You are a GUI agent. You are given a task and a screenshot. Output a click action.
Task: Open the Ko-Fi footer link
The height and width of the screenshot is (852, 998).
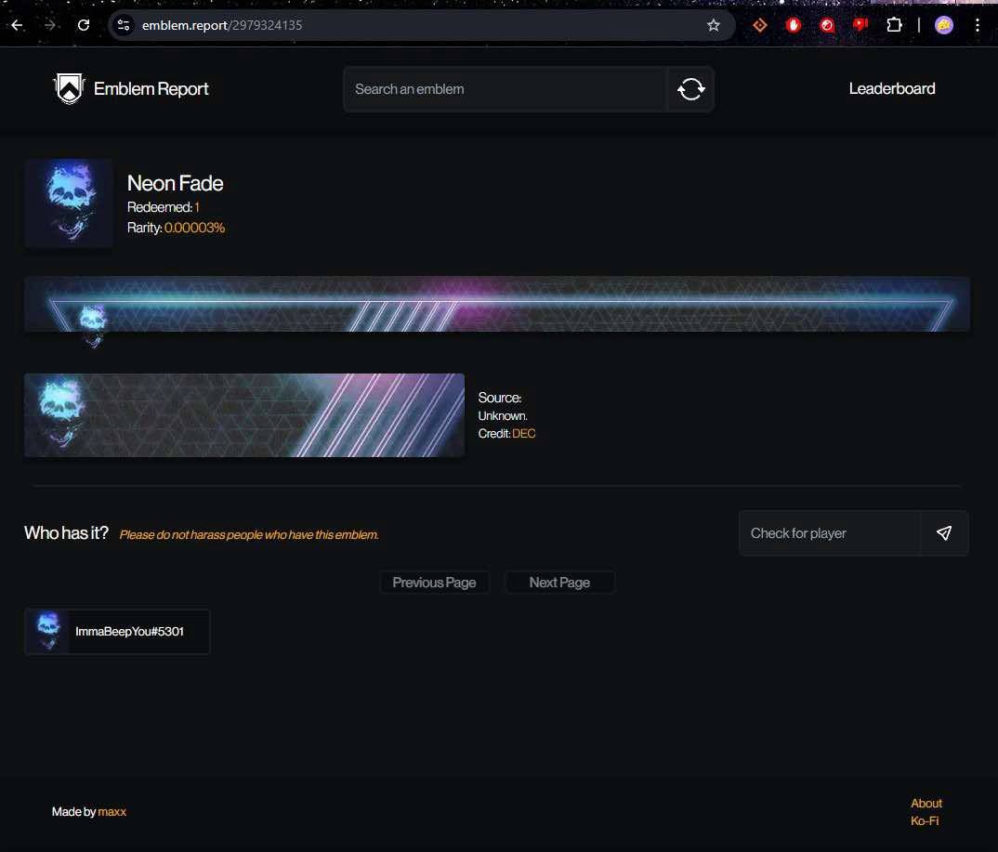[925, 820]
